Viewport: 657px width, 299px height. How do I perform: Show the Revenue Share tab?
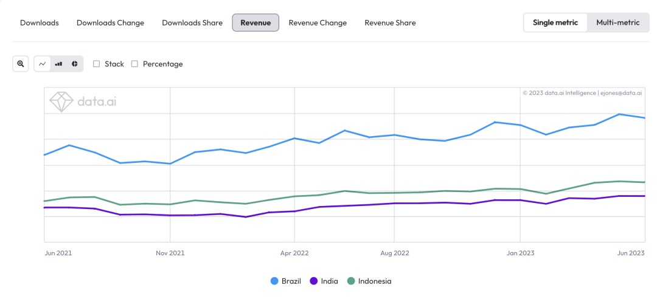click(x=390, y=22)
